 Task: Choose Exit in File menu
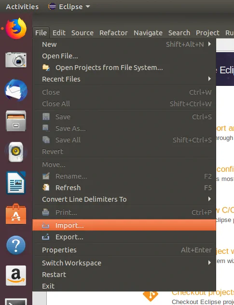coord(124,286)
